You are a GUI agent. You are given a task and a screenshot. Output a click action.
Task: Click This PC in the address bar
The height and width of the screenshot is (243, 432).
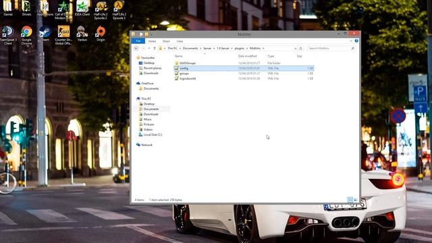coord(173,48)
